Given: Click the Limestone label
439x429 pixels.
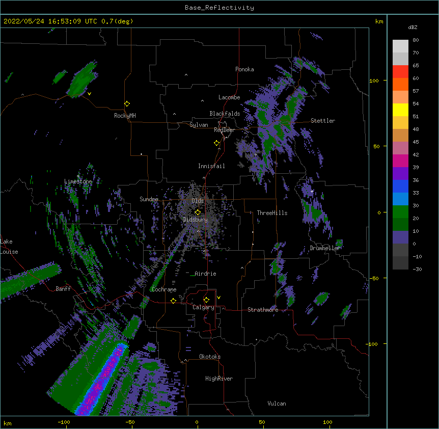Looking at the screenshot, I should click(78, 181).
